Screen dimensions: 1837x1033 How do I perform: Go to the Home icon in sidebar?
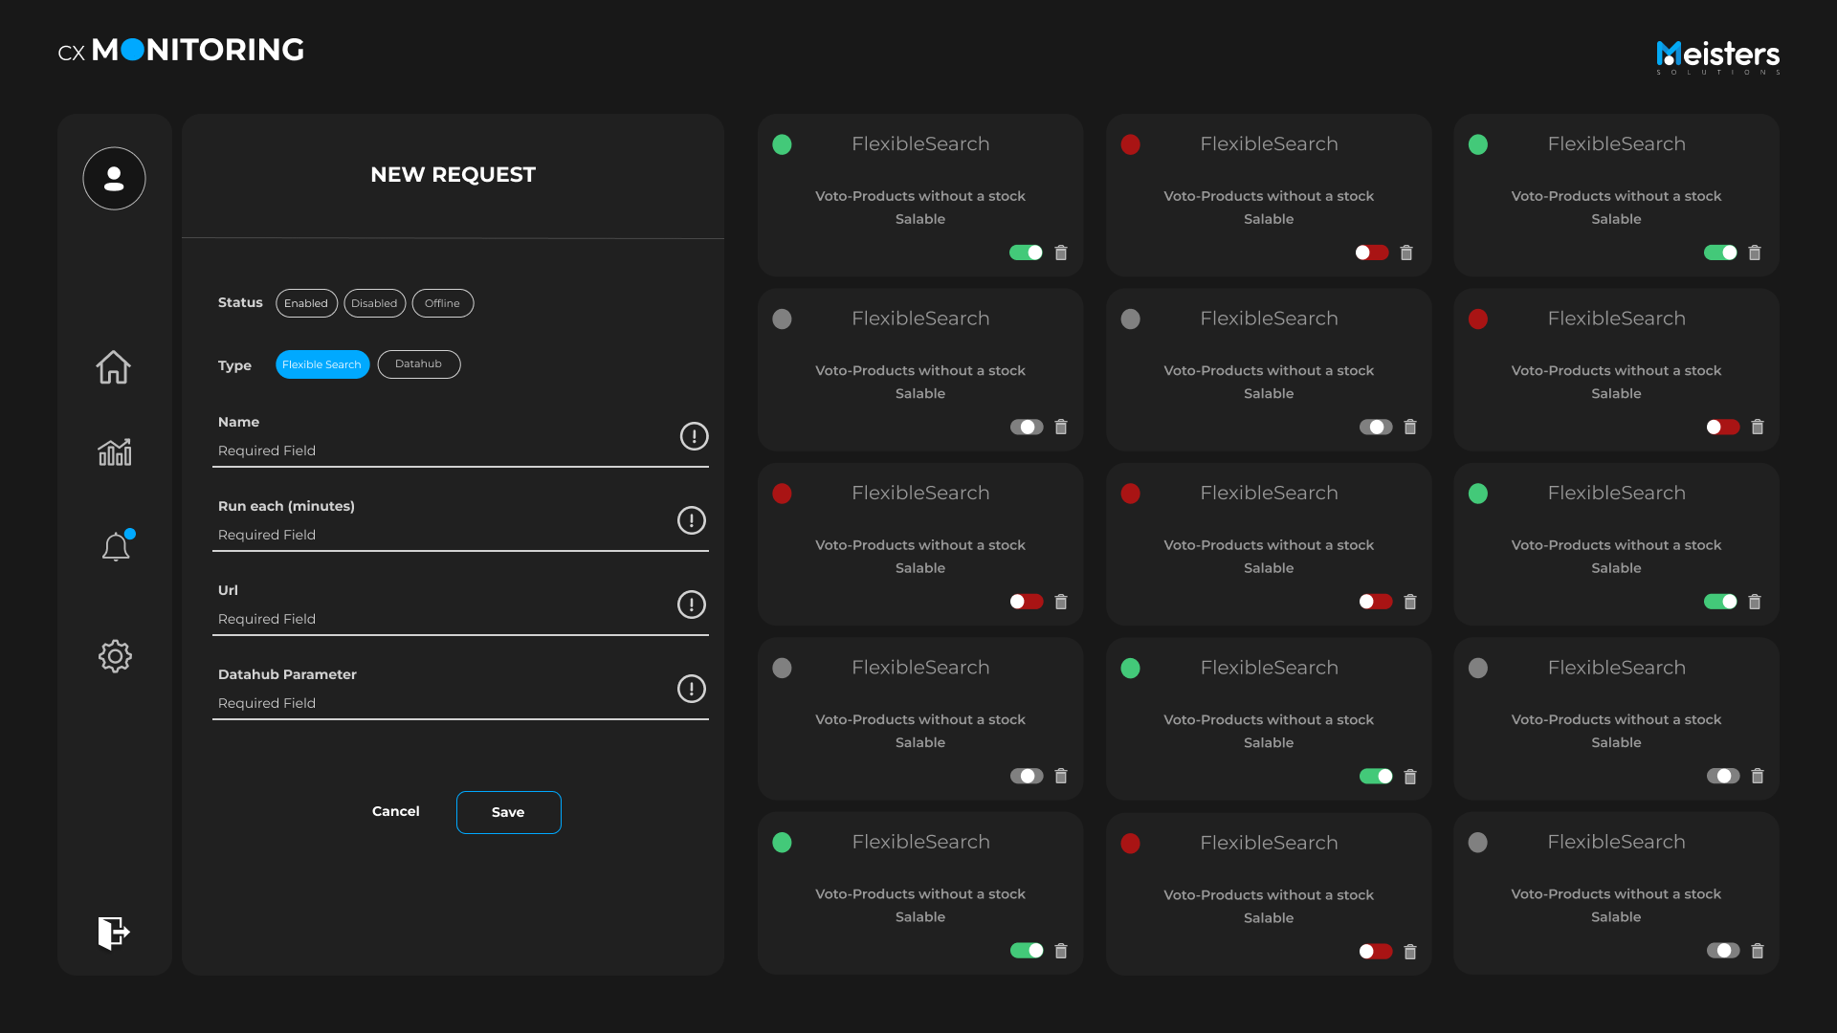[x=113, y=367]
